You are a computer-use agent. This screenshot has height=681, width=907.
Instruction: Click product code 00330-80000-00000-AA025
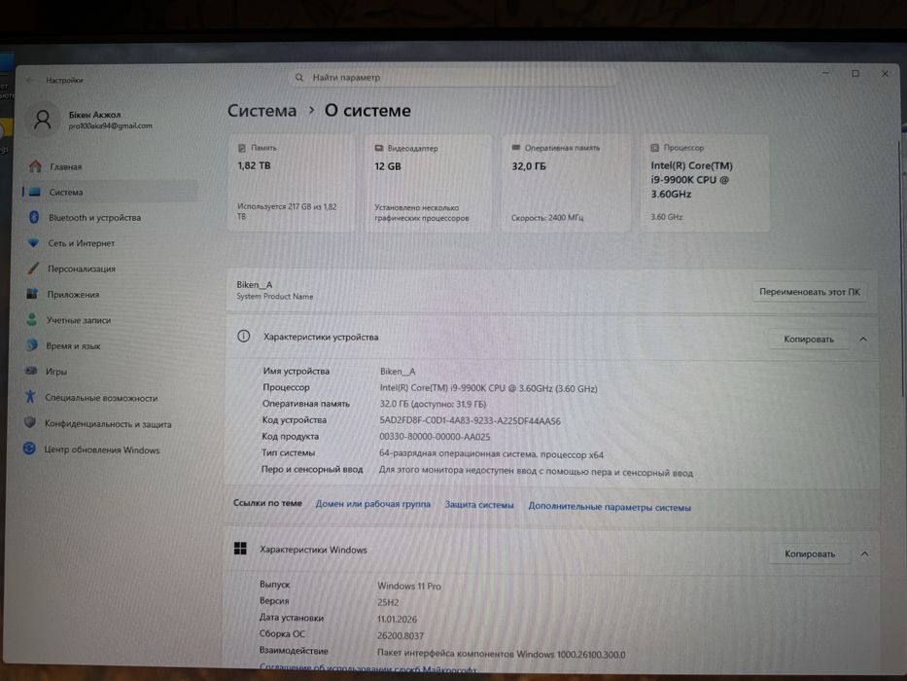click(435, 437)
